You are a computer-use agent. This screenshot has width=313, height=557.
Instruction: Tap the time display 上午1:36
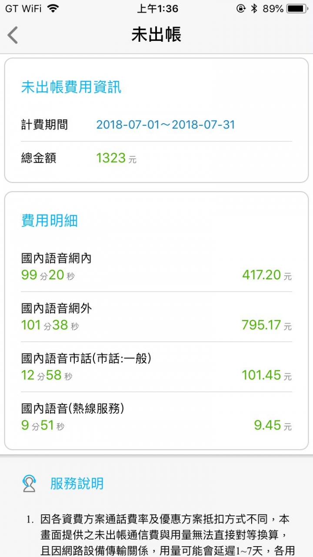[x=157, y=8]
